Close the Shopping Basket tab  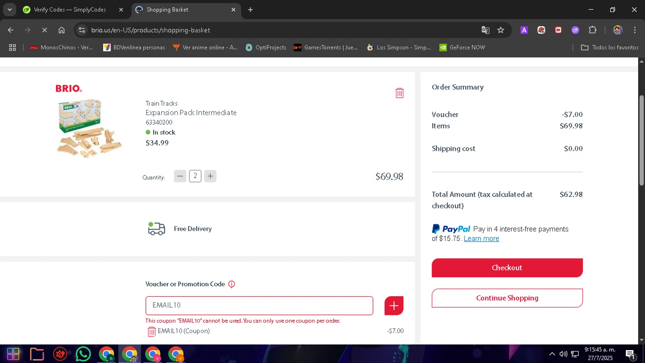coord(233,9)
